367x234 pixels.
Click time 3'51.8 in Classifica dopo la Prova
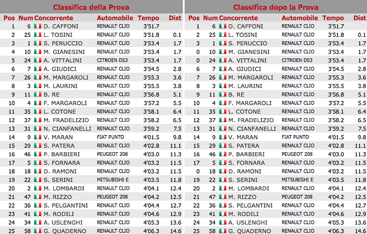coord(336,35)
